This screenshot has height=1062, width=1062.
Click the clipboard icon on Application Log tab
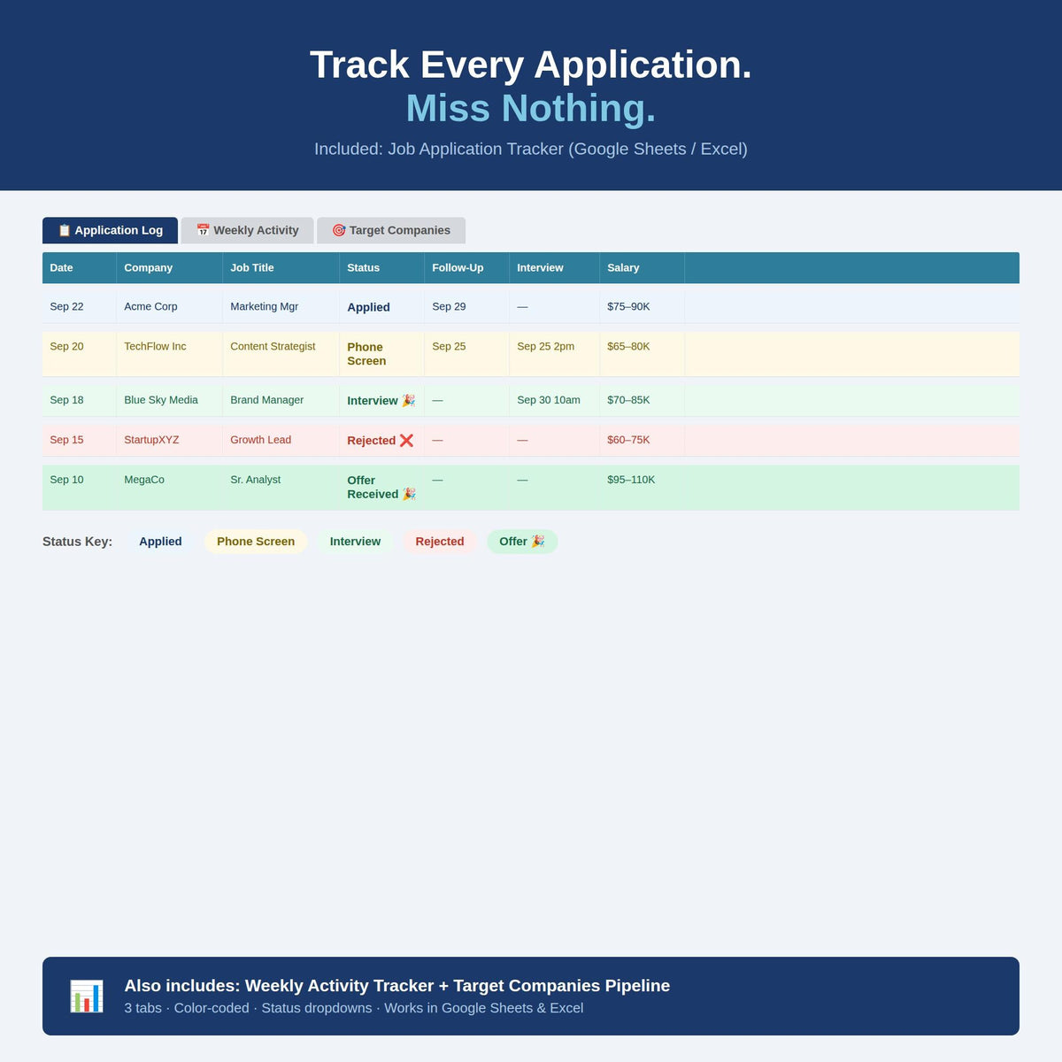[x=64, y=230]
